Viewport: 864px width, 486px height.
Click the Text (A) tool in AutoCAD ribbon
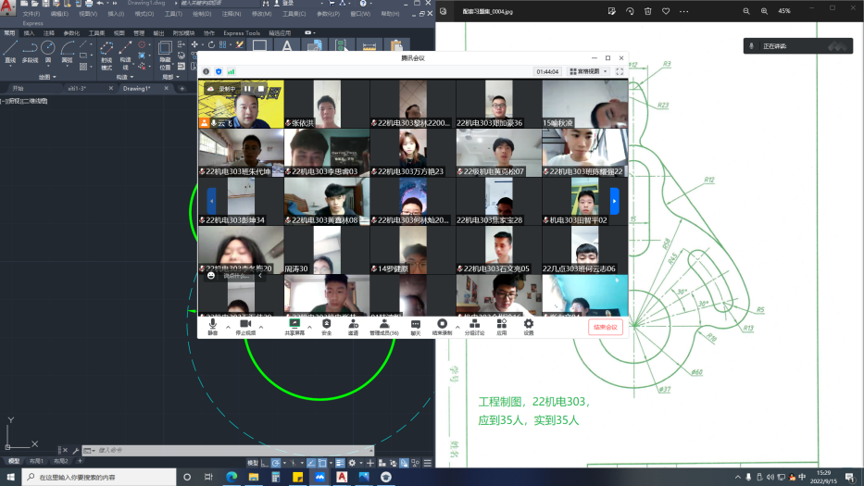tap(286, 46)
